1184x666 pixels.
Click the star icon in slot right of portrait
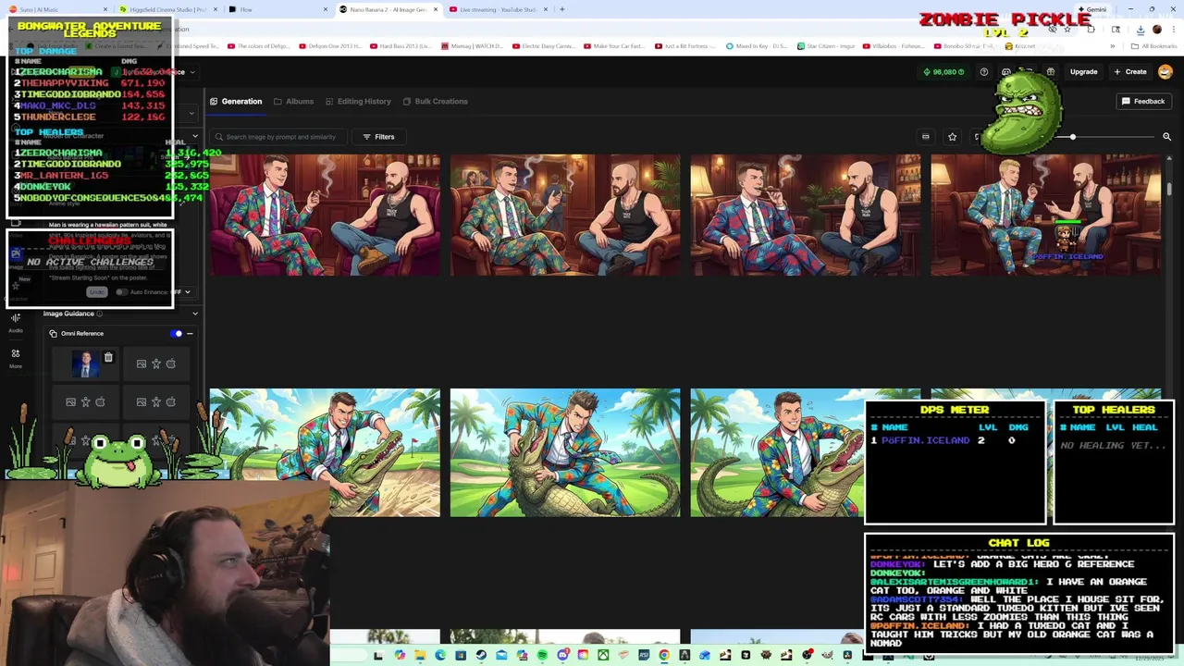pyautogui.click(x=155, y=364)
